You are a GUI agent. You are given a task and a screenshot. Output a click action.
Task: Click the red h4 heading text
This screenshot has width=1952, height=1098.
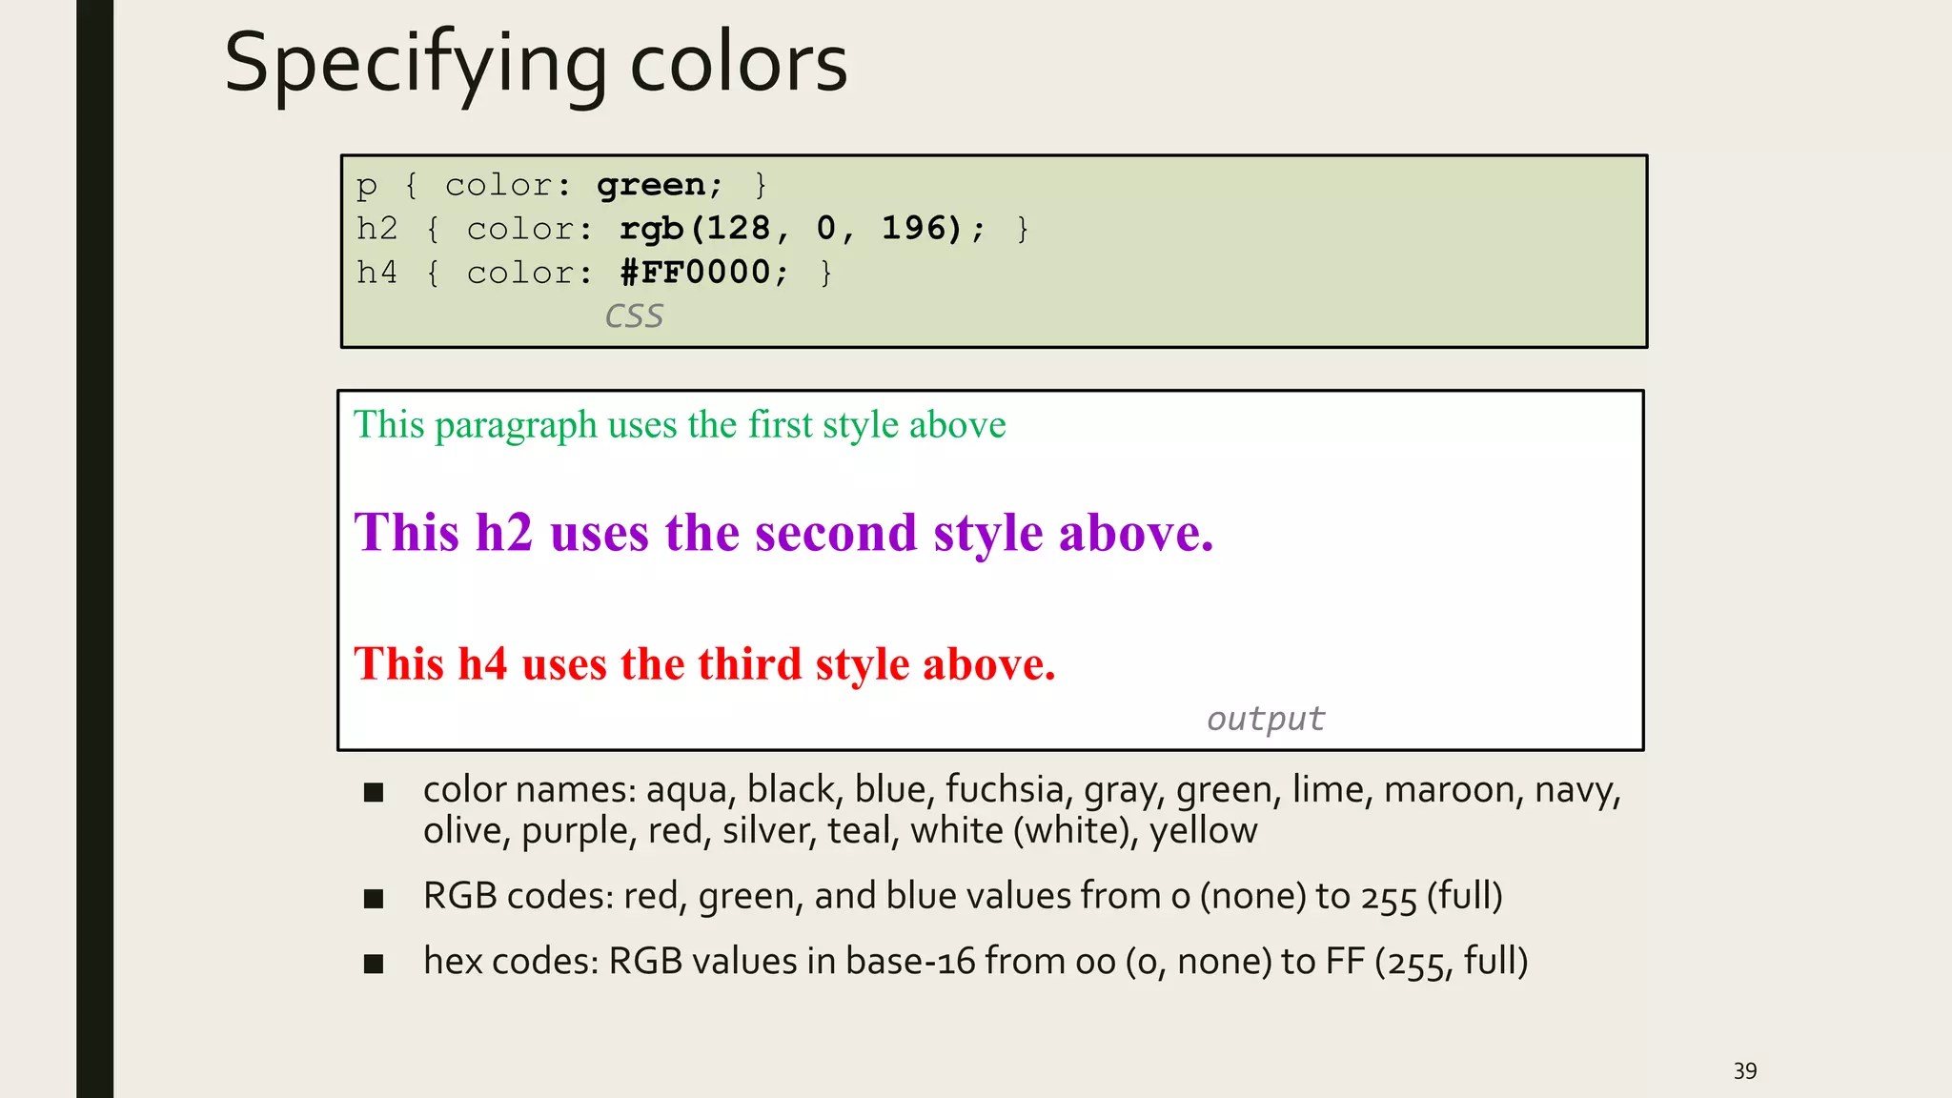(704, 663)
